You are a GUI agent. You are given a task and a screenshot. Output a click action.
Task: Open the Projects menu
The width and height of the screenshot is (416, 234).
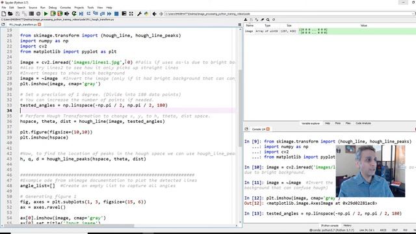pyautogui.click(x=79, y=7)
